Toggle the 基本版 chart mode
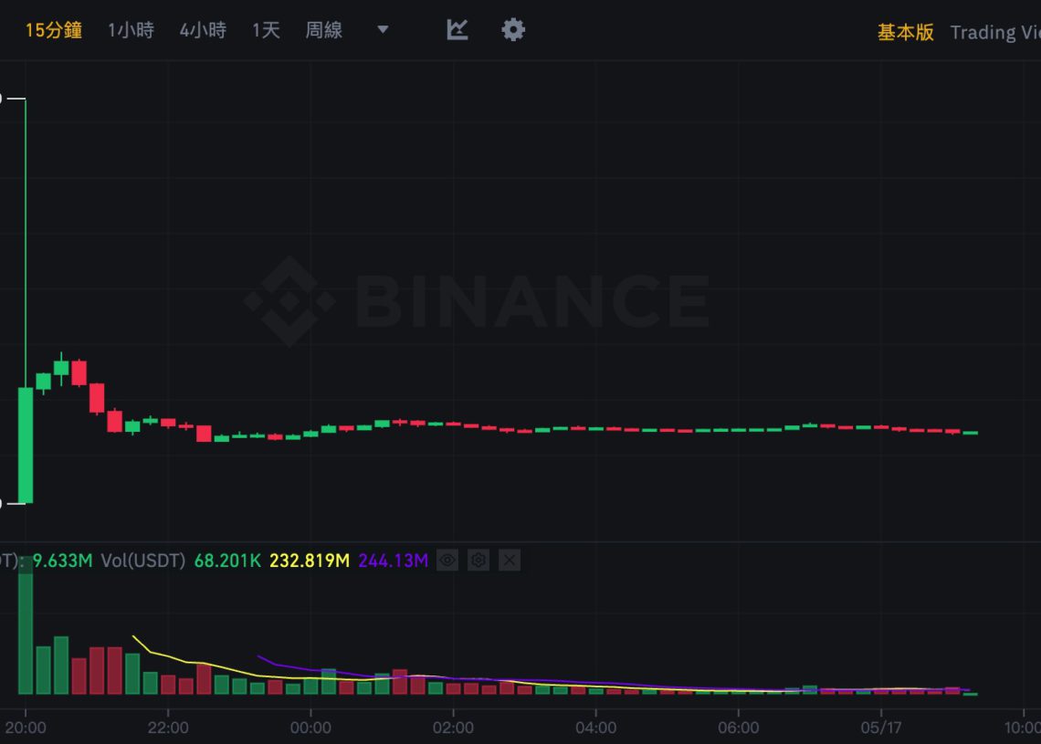 coord(905,31)
